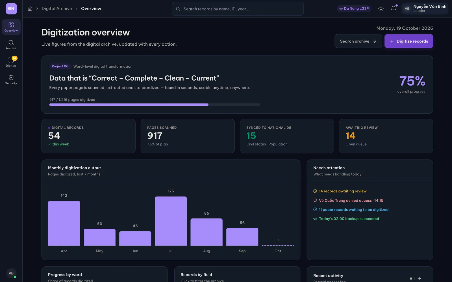Click the VB avatar in top bar
452x282 pixels.
pos(407,9)
